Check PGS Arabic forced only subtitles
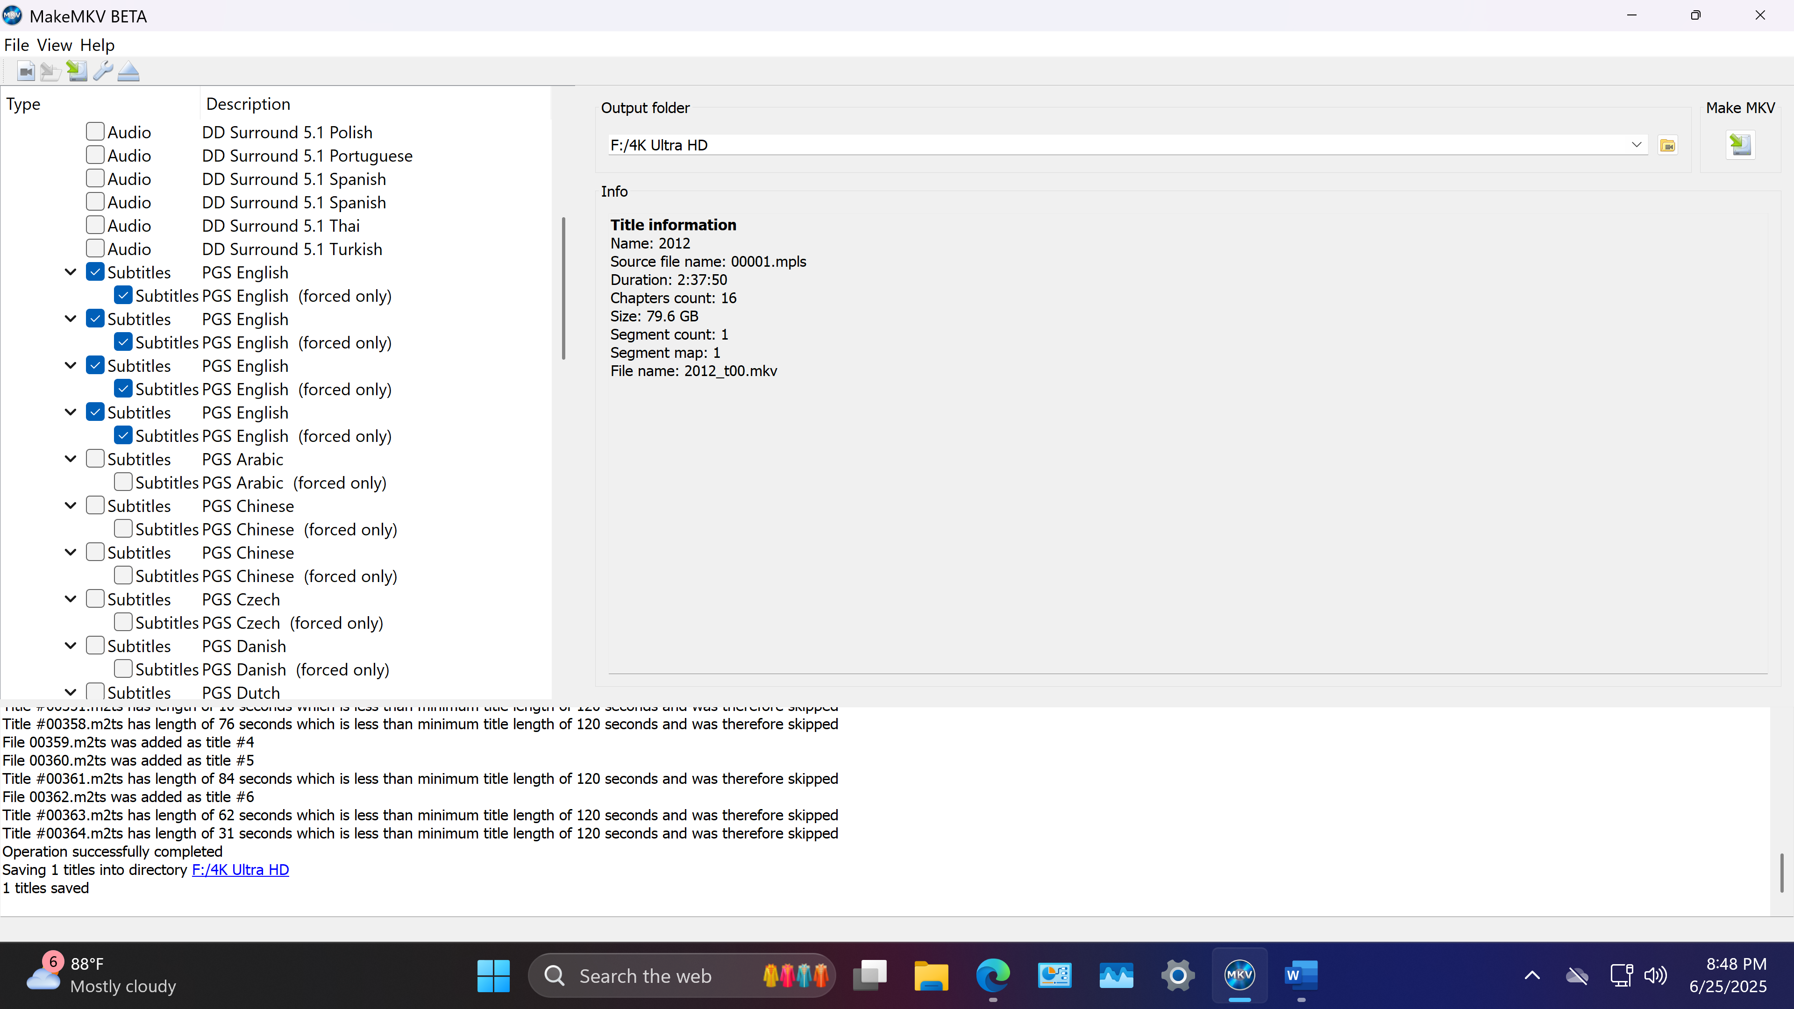 [x=123, y=482]
